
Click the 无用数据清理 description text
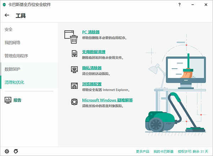click(x=103, y=58)
